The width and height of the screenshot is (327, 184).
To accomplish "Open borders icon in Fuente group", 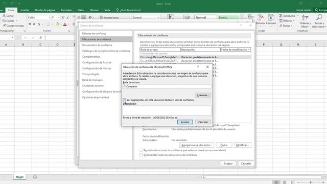I will [x=48, y=25].
